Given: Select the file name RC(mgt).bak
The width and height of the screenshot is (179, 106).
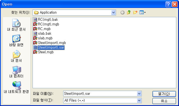Looking at the screenshot, I should pyautogui.click(x=48, y=20).
